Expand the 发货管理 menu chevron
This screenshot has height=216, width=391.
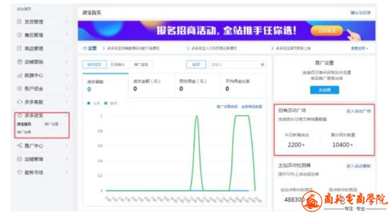click(x=66, y=22)
